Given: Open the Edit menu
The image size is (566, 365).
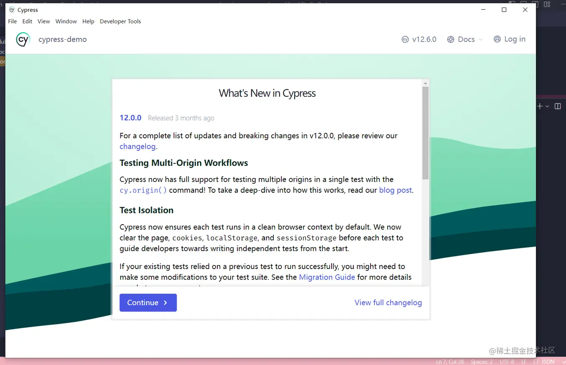Looking at the screenshot, I should pyautogui.click(x=27, y=21).
